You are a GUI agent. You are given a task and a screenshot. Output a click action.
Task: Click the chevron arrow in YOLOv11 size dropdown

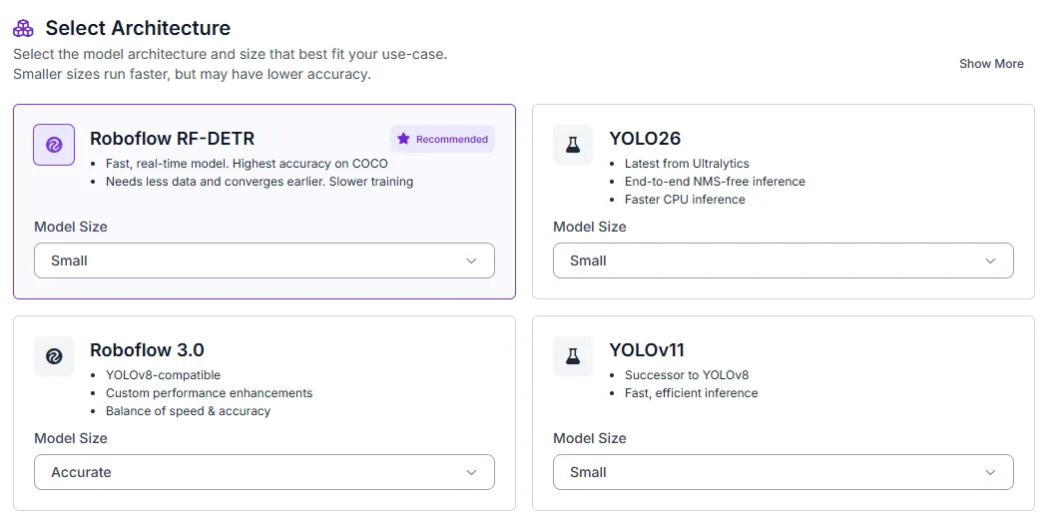990,473
